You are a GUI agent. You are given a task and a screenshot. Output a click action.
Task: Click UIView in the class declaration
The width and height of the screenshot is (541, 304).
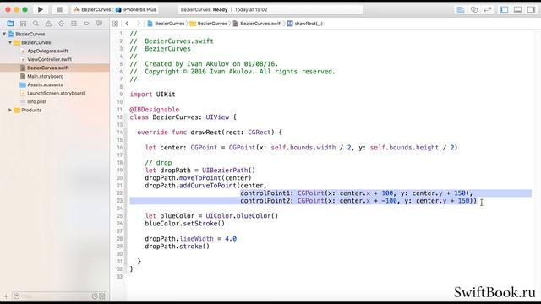pyautogui.click(x=217, y=117)
